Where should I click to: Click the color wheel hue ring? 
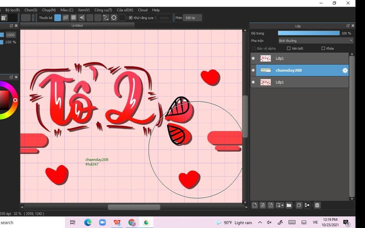click(x=15, y=100)
